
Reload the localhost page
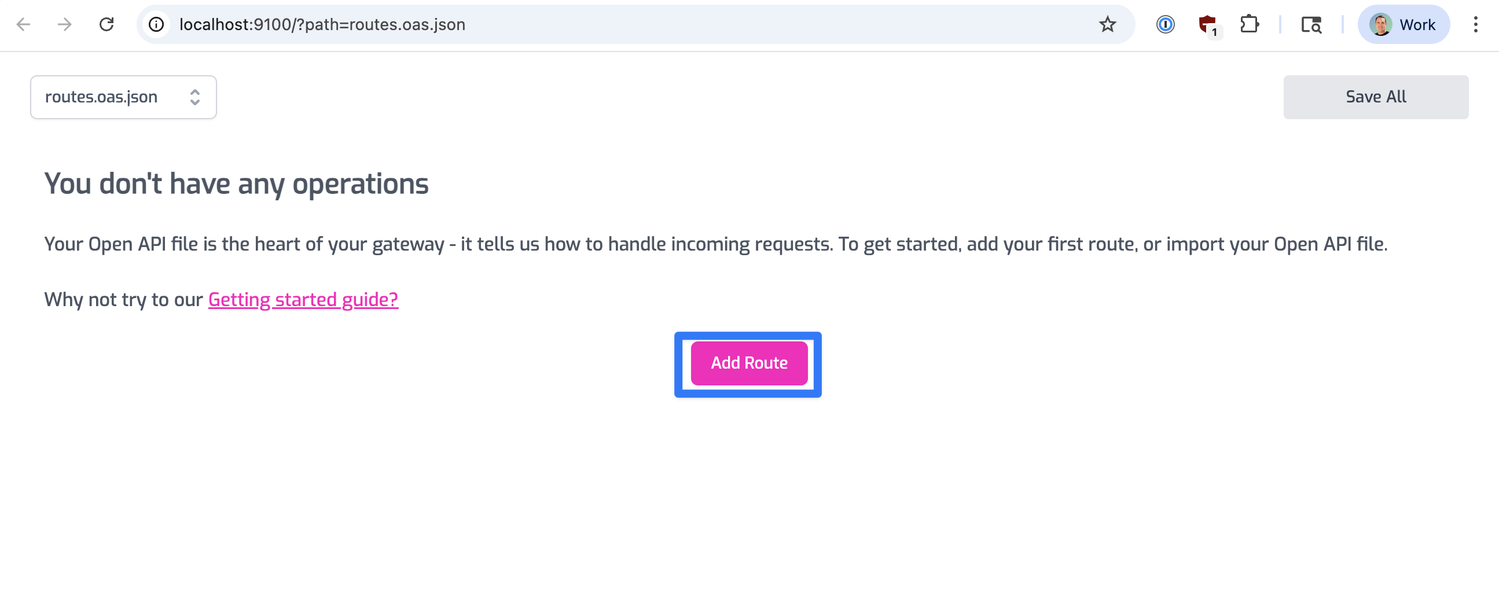pos(106,24)
